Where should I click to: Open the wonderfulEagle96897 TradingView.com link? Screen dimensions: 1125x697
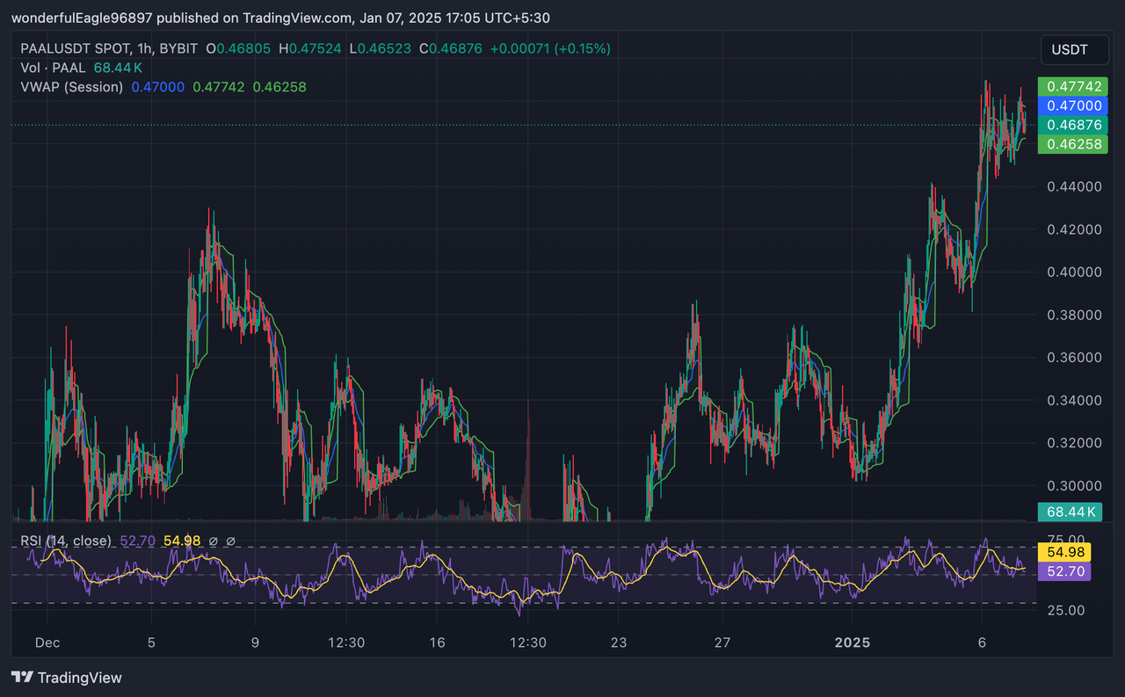pyautogui.click(x=84, y=17)
